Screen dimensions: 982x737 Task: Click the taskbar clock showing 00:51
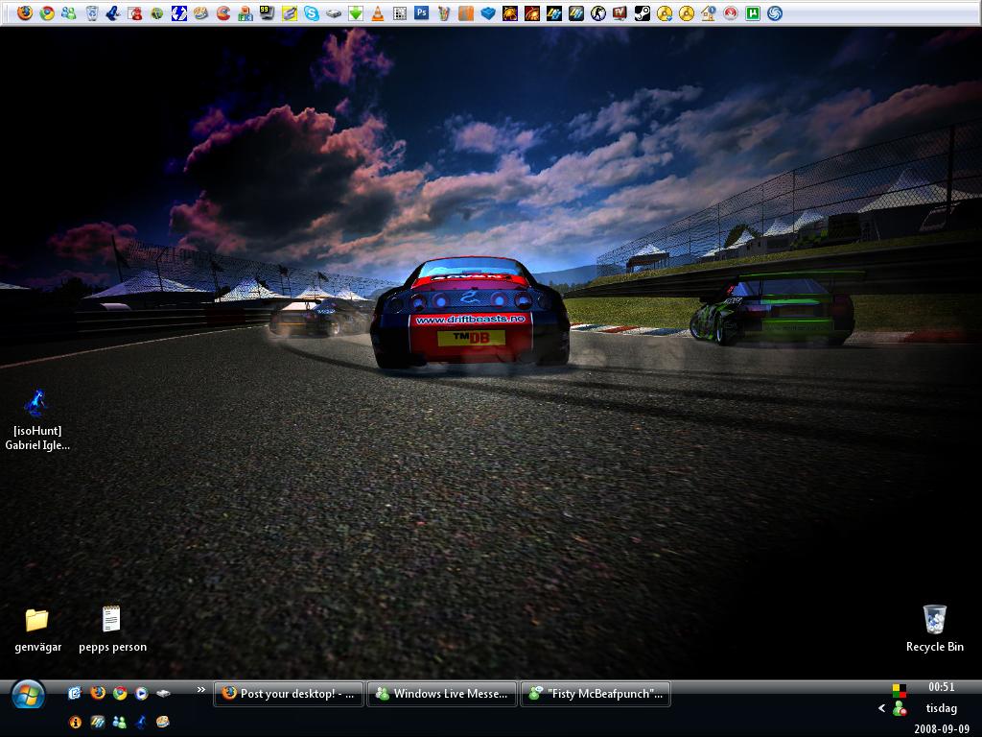(x=942, y=687)
